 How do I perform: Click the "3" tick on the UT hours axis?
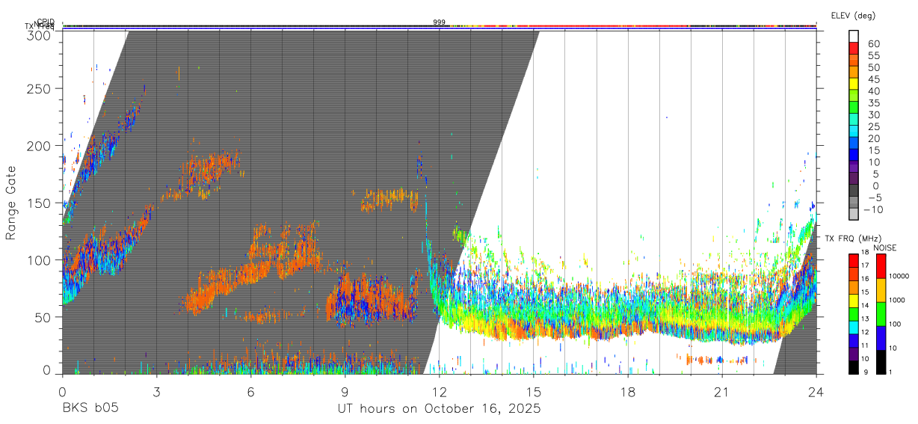pos(156,392)
